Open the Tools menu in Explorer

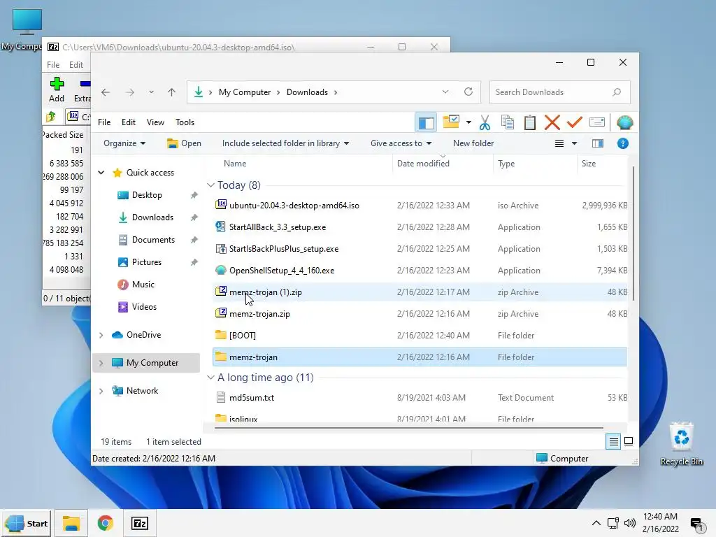pos(185,122)
